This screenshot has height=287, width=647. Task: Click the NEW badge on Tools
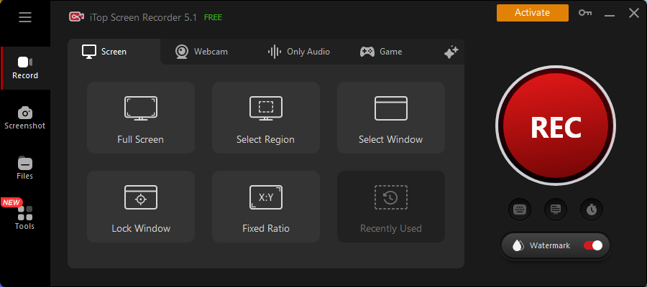coord(12,202)
